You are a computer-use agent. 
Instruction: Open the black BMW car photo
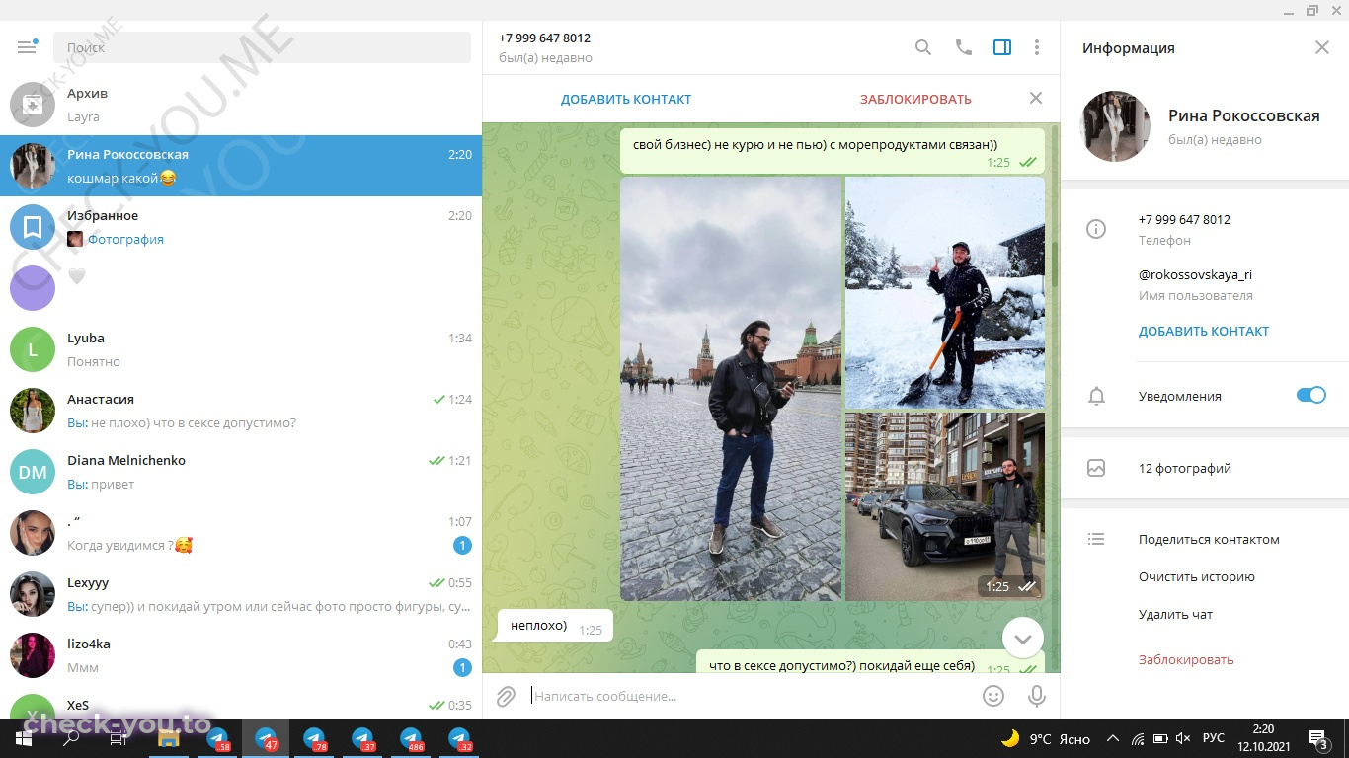[x=945, y=506]
